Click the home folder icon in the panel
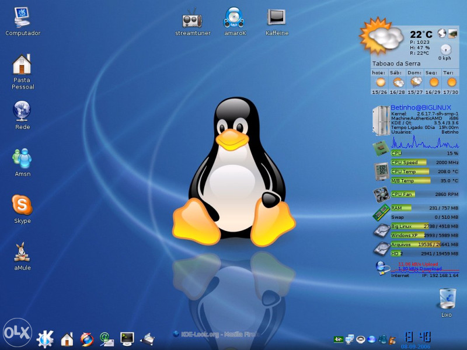467x350 pixels. coord(67,339)
